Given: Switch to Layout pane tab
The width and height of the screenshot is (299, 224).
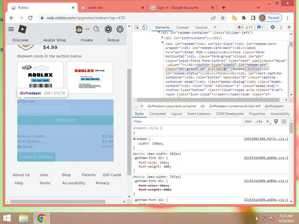Looking at the screenshot, I should pos(177,114).
